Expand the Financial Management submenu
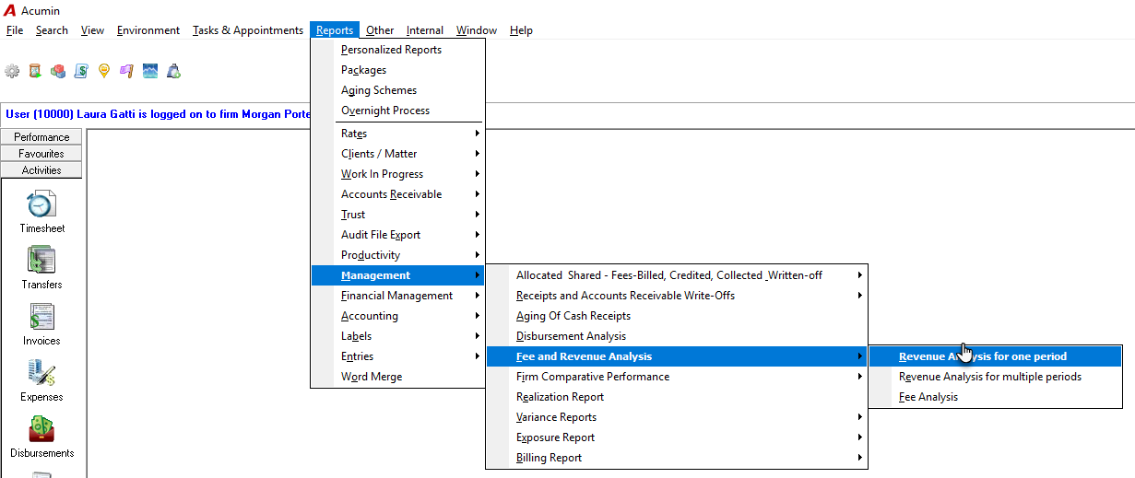1135x478 pixels. [397, 296]
